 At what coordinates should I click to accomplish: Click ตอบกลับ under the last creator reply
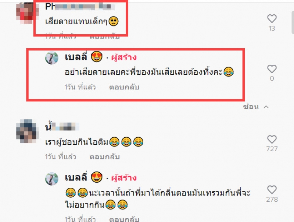(124, 219)
